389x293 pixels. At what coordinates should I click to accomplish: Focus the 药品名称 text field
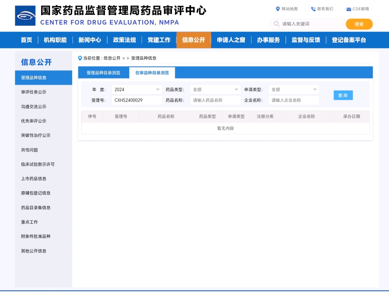[x=215, y=100]
